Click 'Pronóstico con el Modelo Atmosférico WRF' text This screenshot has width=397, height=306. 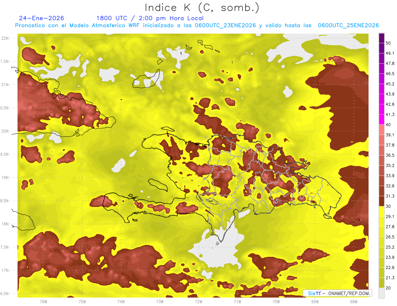pyautogui.click(x=78, y=25)
